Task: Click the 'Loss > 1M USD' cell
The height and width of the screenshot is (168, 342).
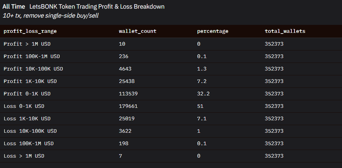Action: pyautogui.click(x=24, y=156)
